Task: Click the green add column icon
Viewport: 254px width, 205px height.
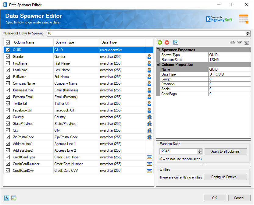Action: pyautogui.click(x=160, y=42)
